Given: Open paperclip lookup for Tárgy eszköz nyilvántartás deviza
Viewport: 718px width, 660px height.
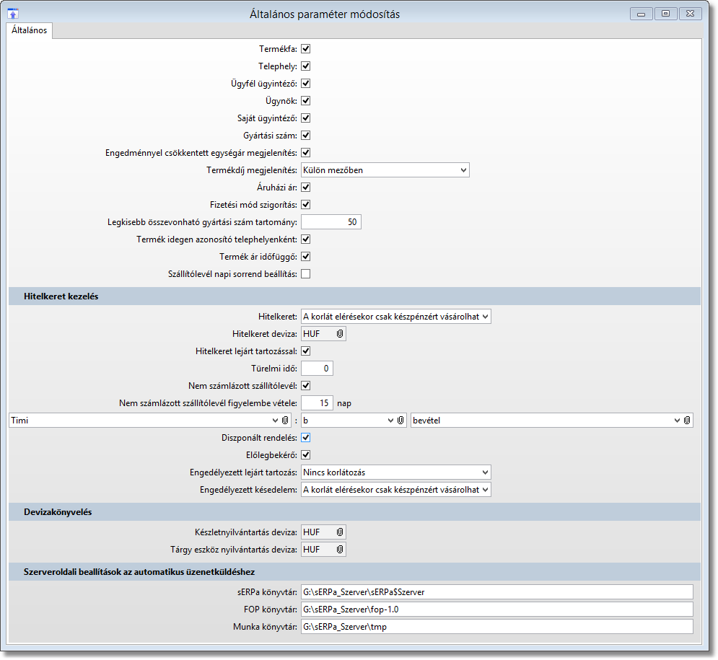Looking at the screenshot, I should 340,549.
